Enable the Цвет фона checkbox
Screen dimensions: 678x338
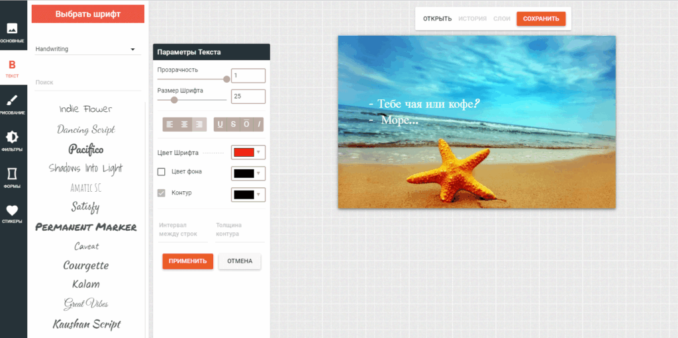pos(162,172)
